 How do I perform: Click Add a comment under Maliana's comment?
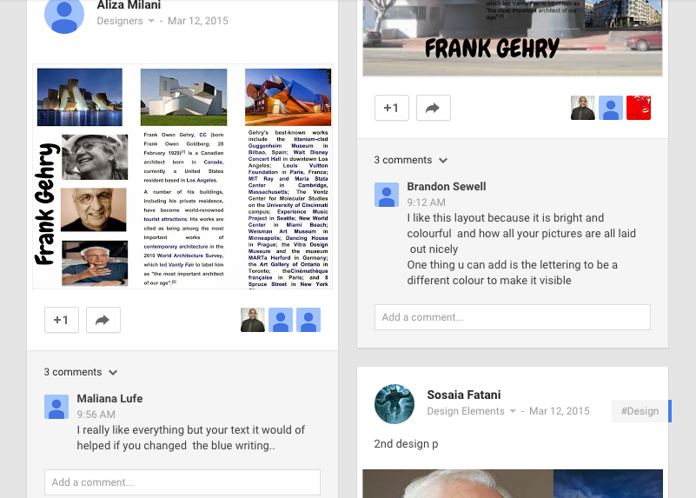(182, 482)
